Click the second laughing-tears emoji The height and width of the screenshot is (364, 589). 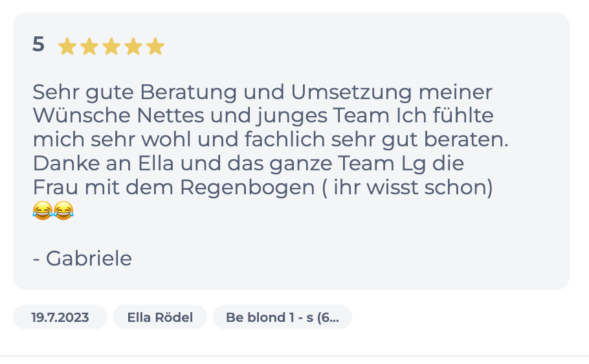(63, 210)
